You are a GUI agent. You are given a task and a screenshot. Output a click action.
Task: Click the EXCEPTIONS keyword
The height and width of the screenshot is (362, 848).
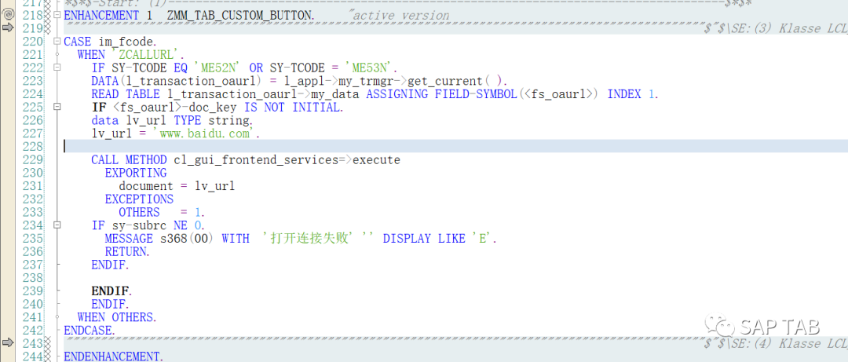click(x=139, y=199)
